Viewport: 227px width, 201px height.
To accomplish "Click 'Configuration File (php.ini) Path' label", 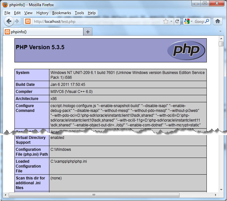I will point(32,152).
